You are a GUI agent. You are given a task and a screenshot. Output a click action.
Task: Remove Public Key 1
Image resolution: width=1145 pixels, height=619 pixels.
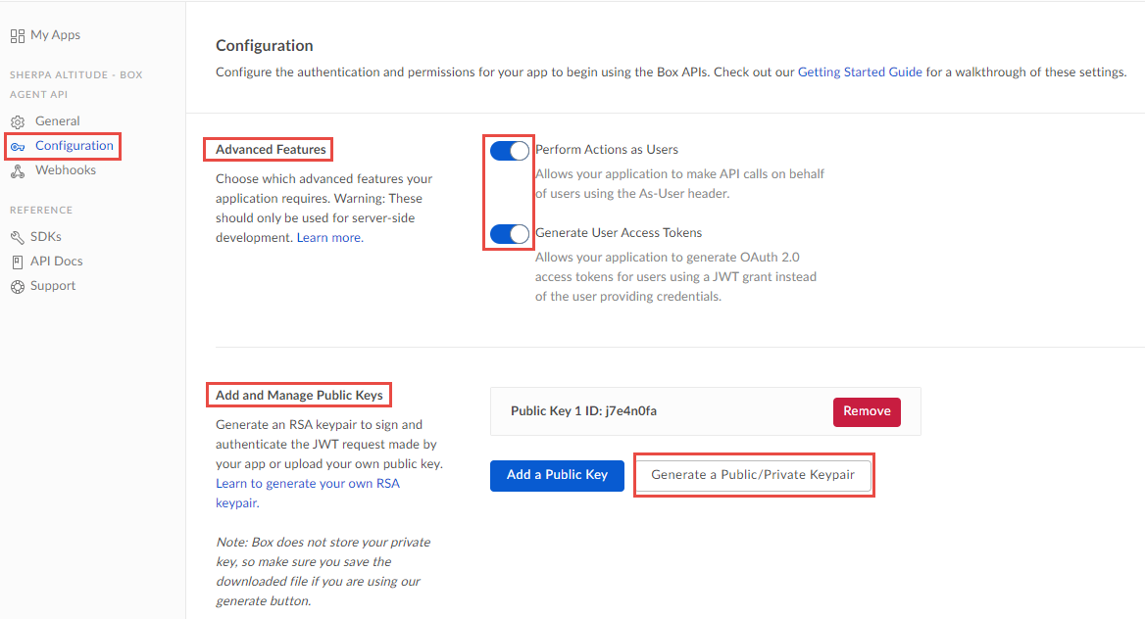[x=867, y=411]
